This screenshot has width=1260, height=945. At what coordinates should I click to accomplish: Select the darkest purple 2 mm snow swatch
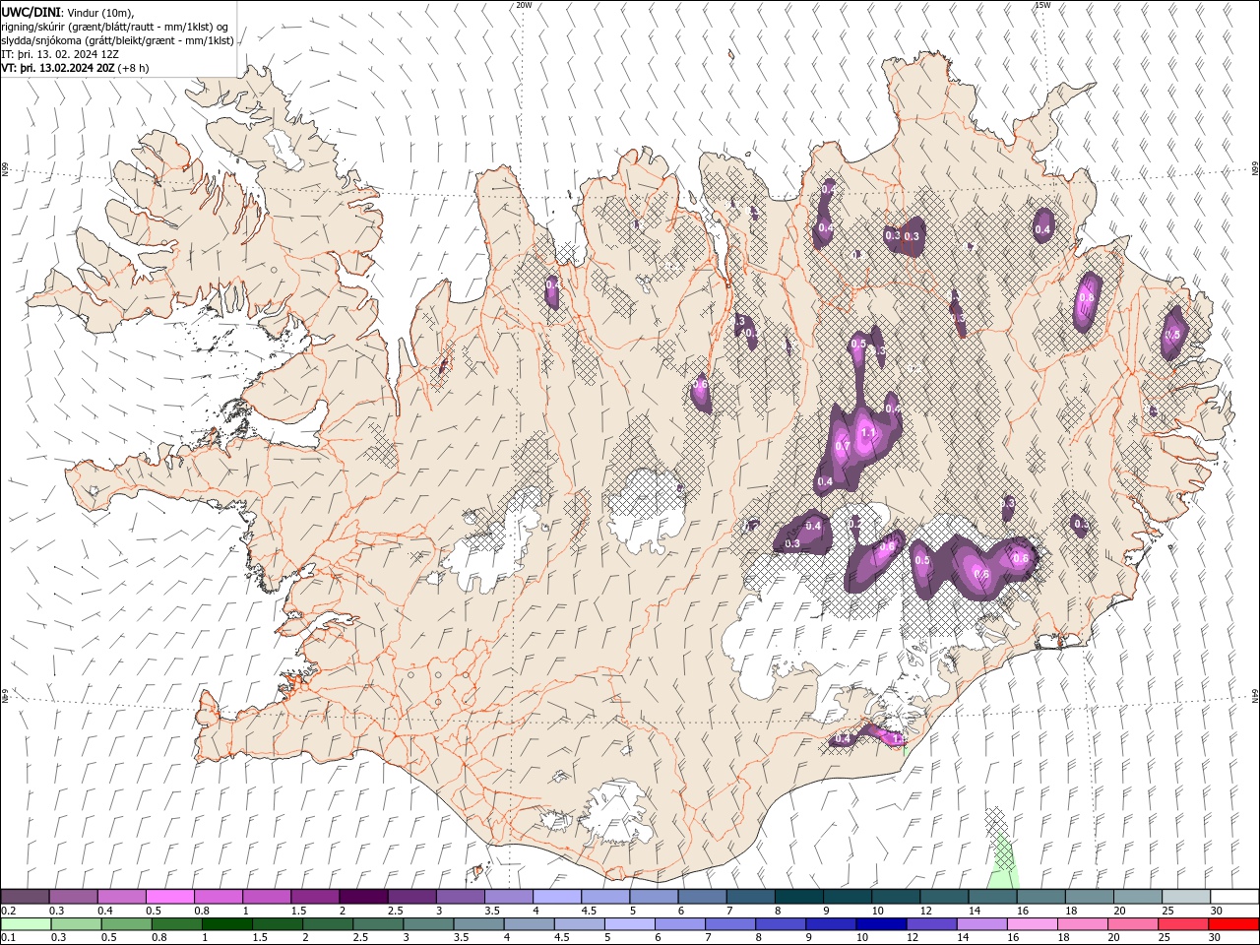point(362,896)
